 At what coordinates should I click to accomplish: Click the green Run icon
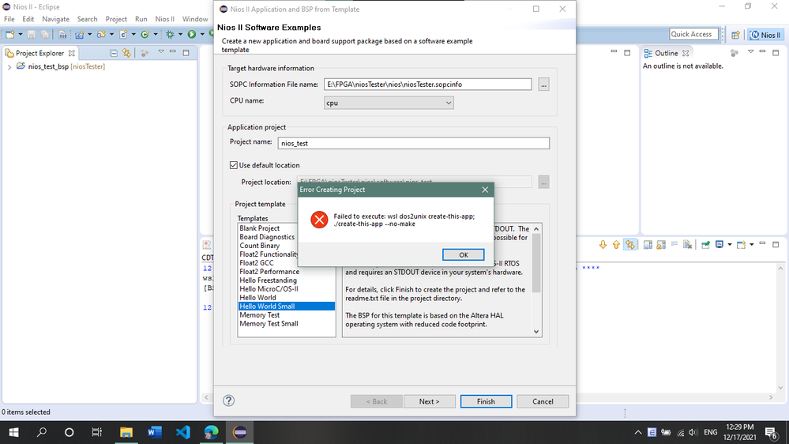192,34
